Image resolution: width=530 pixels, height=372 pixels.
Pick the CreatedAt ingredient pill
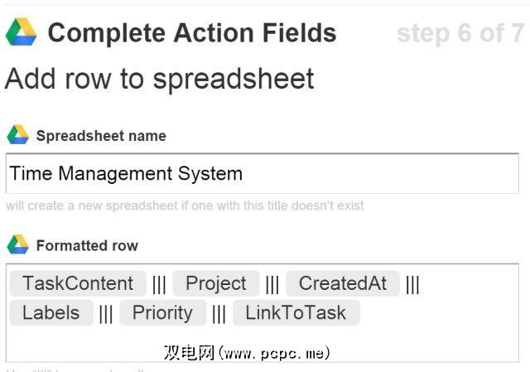[342, 283]
